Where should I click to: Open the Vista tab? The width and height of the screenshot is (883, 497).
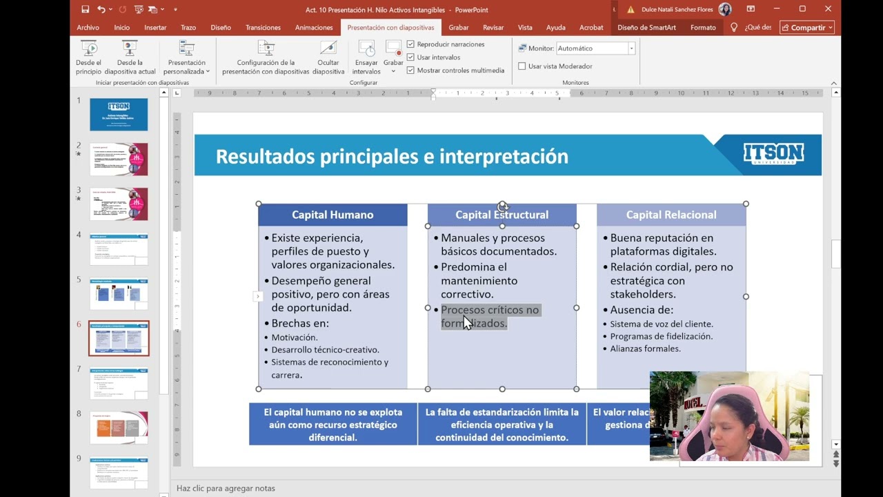[525, 28]
